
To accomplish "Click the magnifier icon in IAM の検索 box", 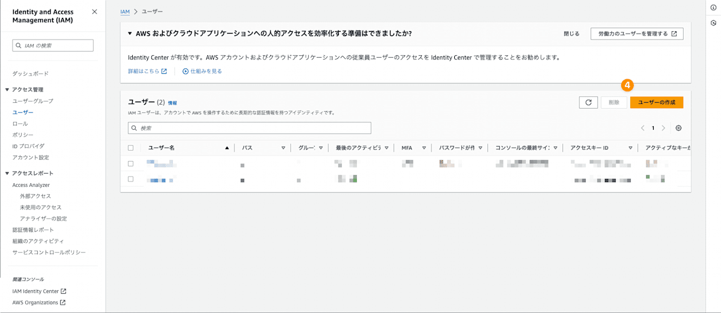I will pyautogui.click(x=20, y=46).
